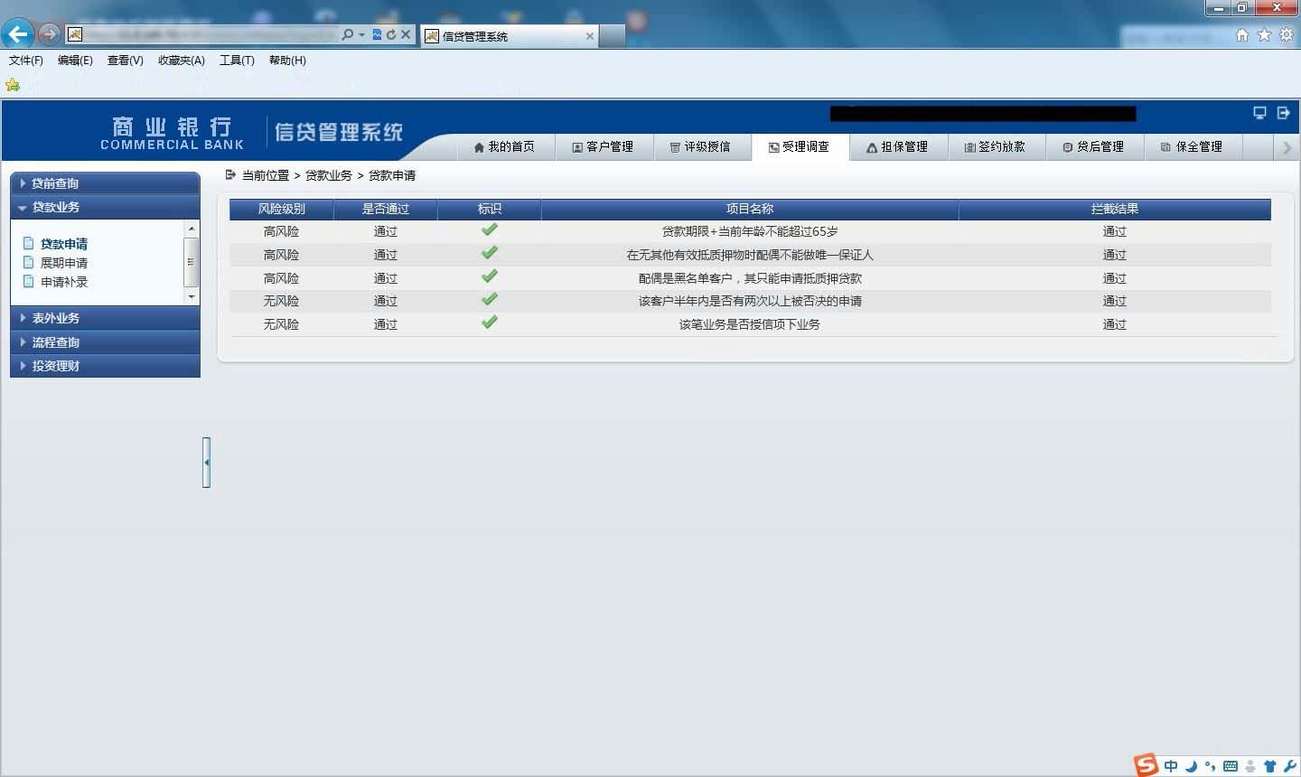Switch to the 评级授信 tab
1301x777 pixels.
click(700, 147)
